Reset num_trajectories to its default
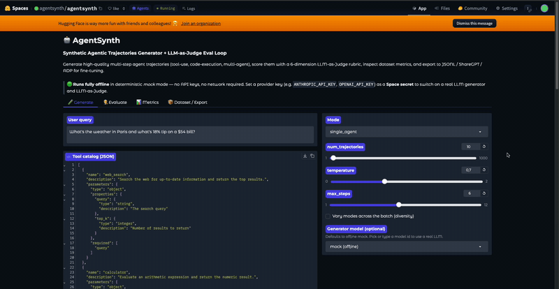 [x=484, y=147]
